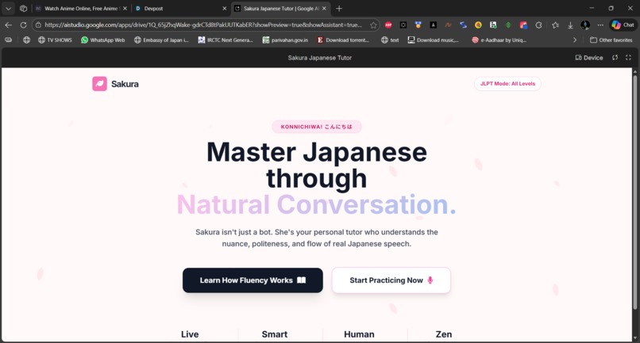640x343 pixels.
Task: Open the TV SHOWS bookmark
Action: (x=55, y=40)
